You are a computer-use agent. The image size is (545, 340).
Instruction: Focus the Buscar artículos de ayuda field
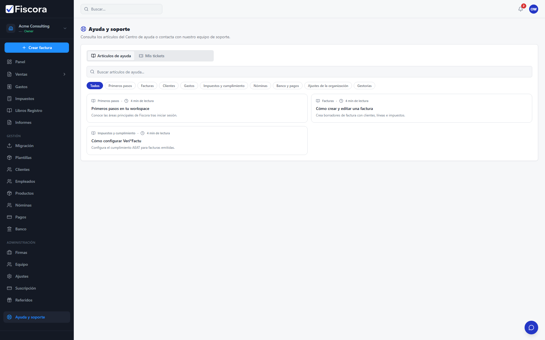pyautogui.click(x=309, y=72)
